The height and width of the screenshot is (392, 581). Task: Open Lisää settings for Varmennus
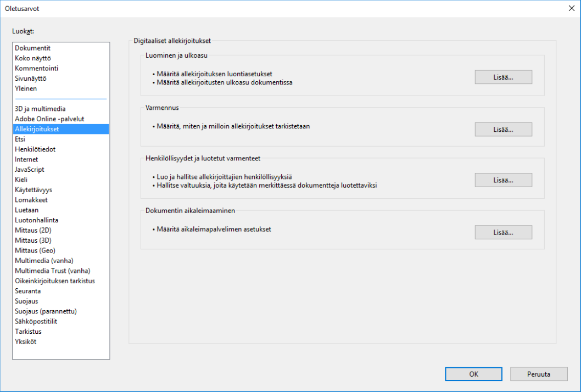tap(503, 130)
